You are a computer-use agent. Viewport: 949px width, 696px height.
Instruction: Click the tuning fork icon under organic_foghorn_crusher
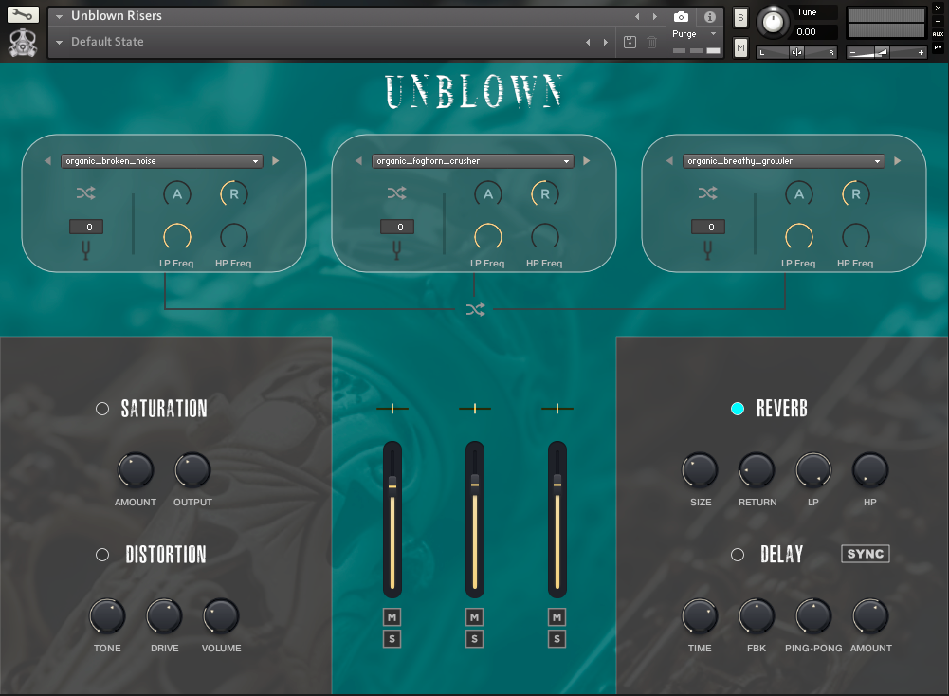(398, 250)
